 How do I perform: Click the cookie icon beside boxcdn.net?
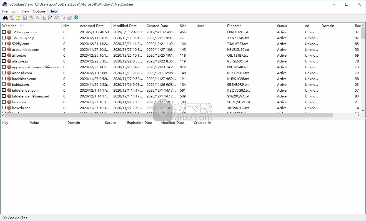coord(9,108)
